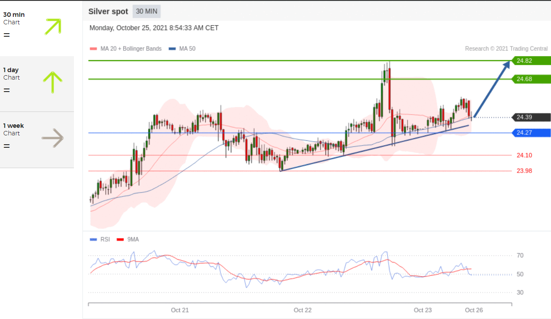Click the RSI 30 level label
551x319 pixels.
point(520,292)
